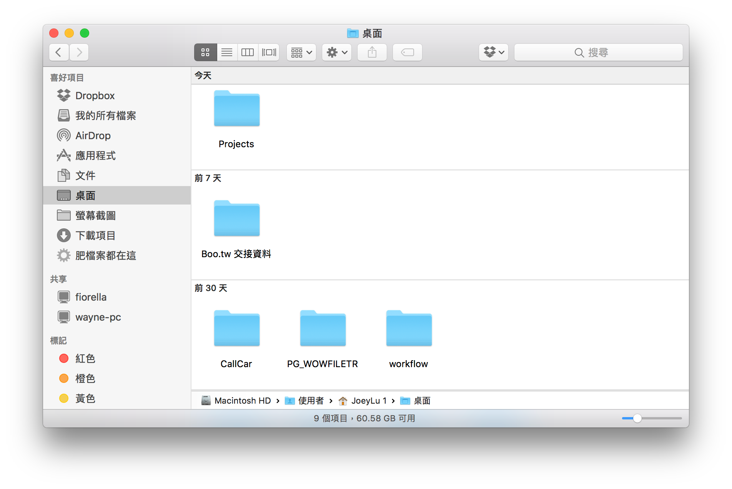732x489 pixels.
Task: Click 使用者 in the path bar
Action: [304, 401]
